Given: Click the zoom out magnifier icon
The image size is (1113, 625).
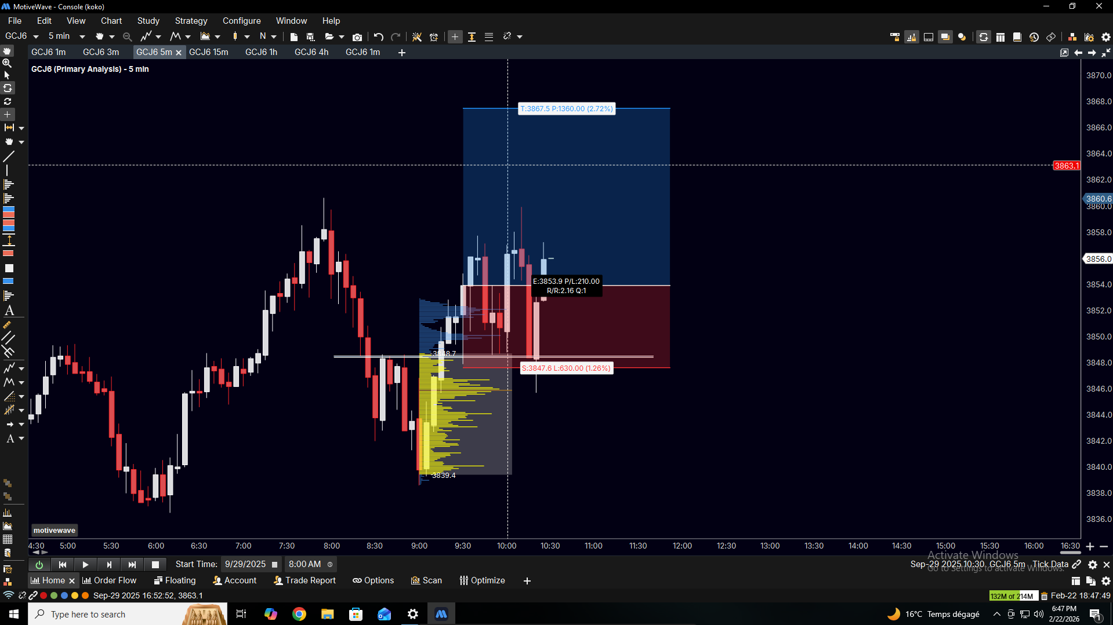Looking at the screenshot, I should (128, 36).
